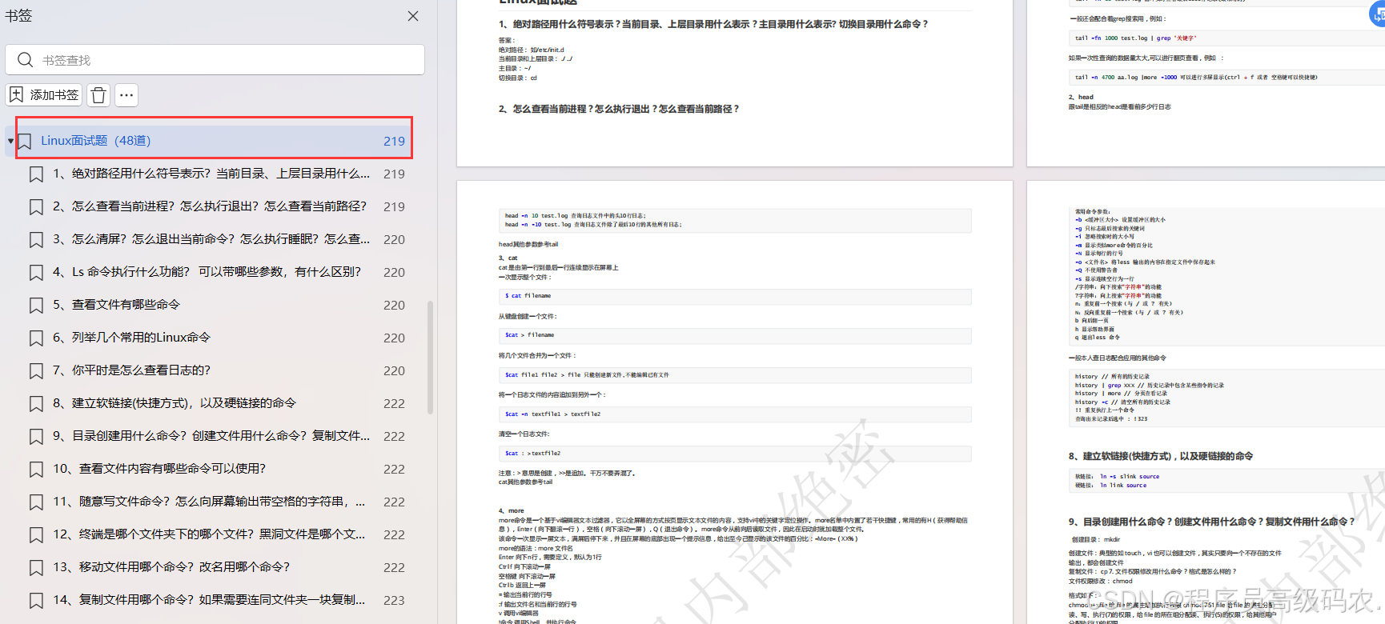
Task: Click the '4、more' section heading in document
Action: coord(512,510)
